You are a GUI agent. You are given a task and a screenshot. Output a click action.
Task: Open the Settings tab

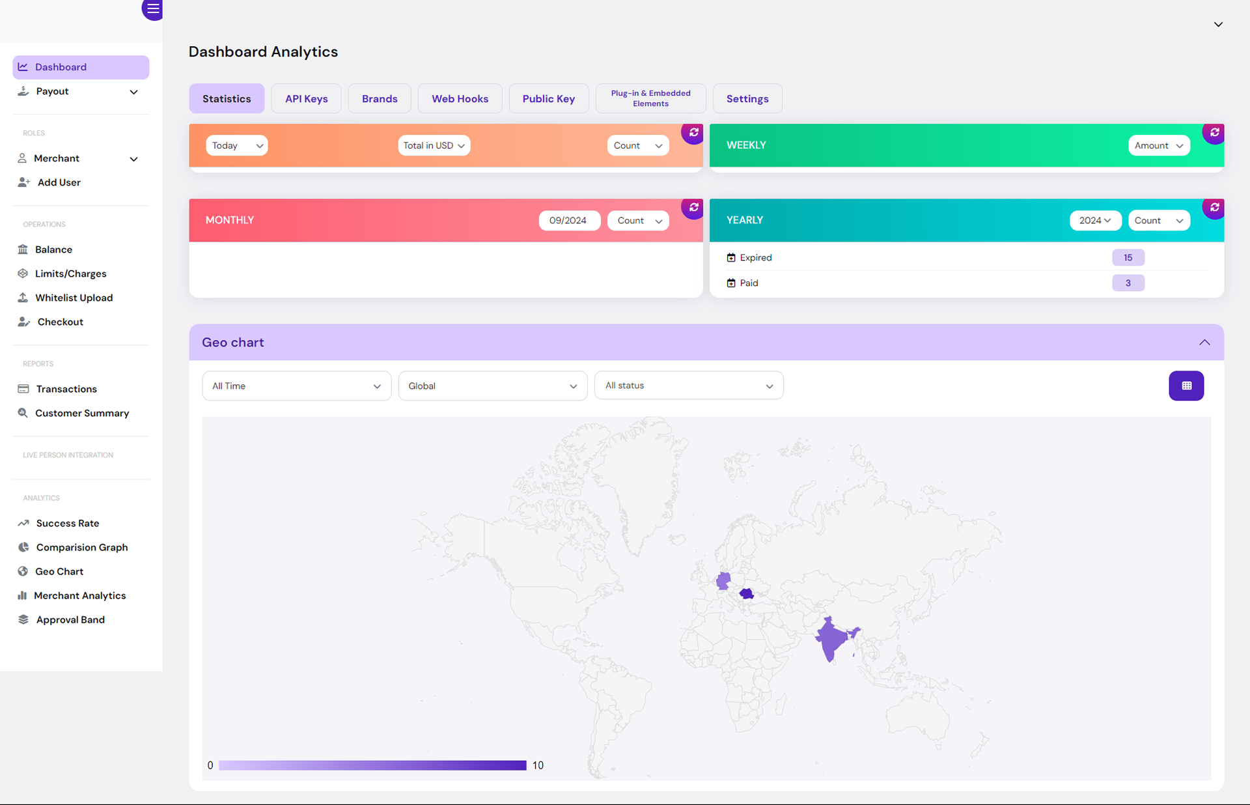tap(747, 98)
